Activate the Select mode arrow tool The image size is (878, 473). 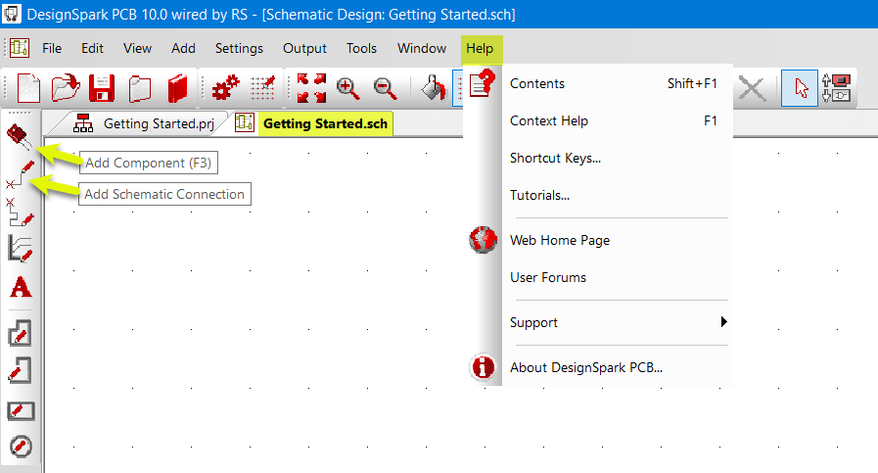(800, 88)
